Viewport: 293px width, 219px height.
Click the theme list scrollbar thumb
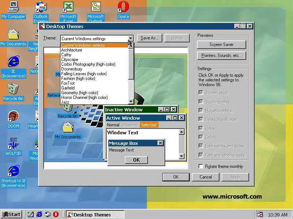tap(131, 64)
